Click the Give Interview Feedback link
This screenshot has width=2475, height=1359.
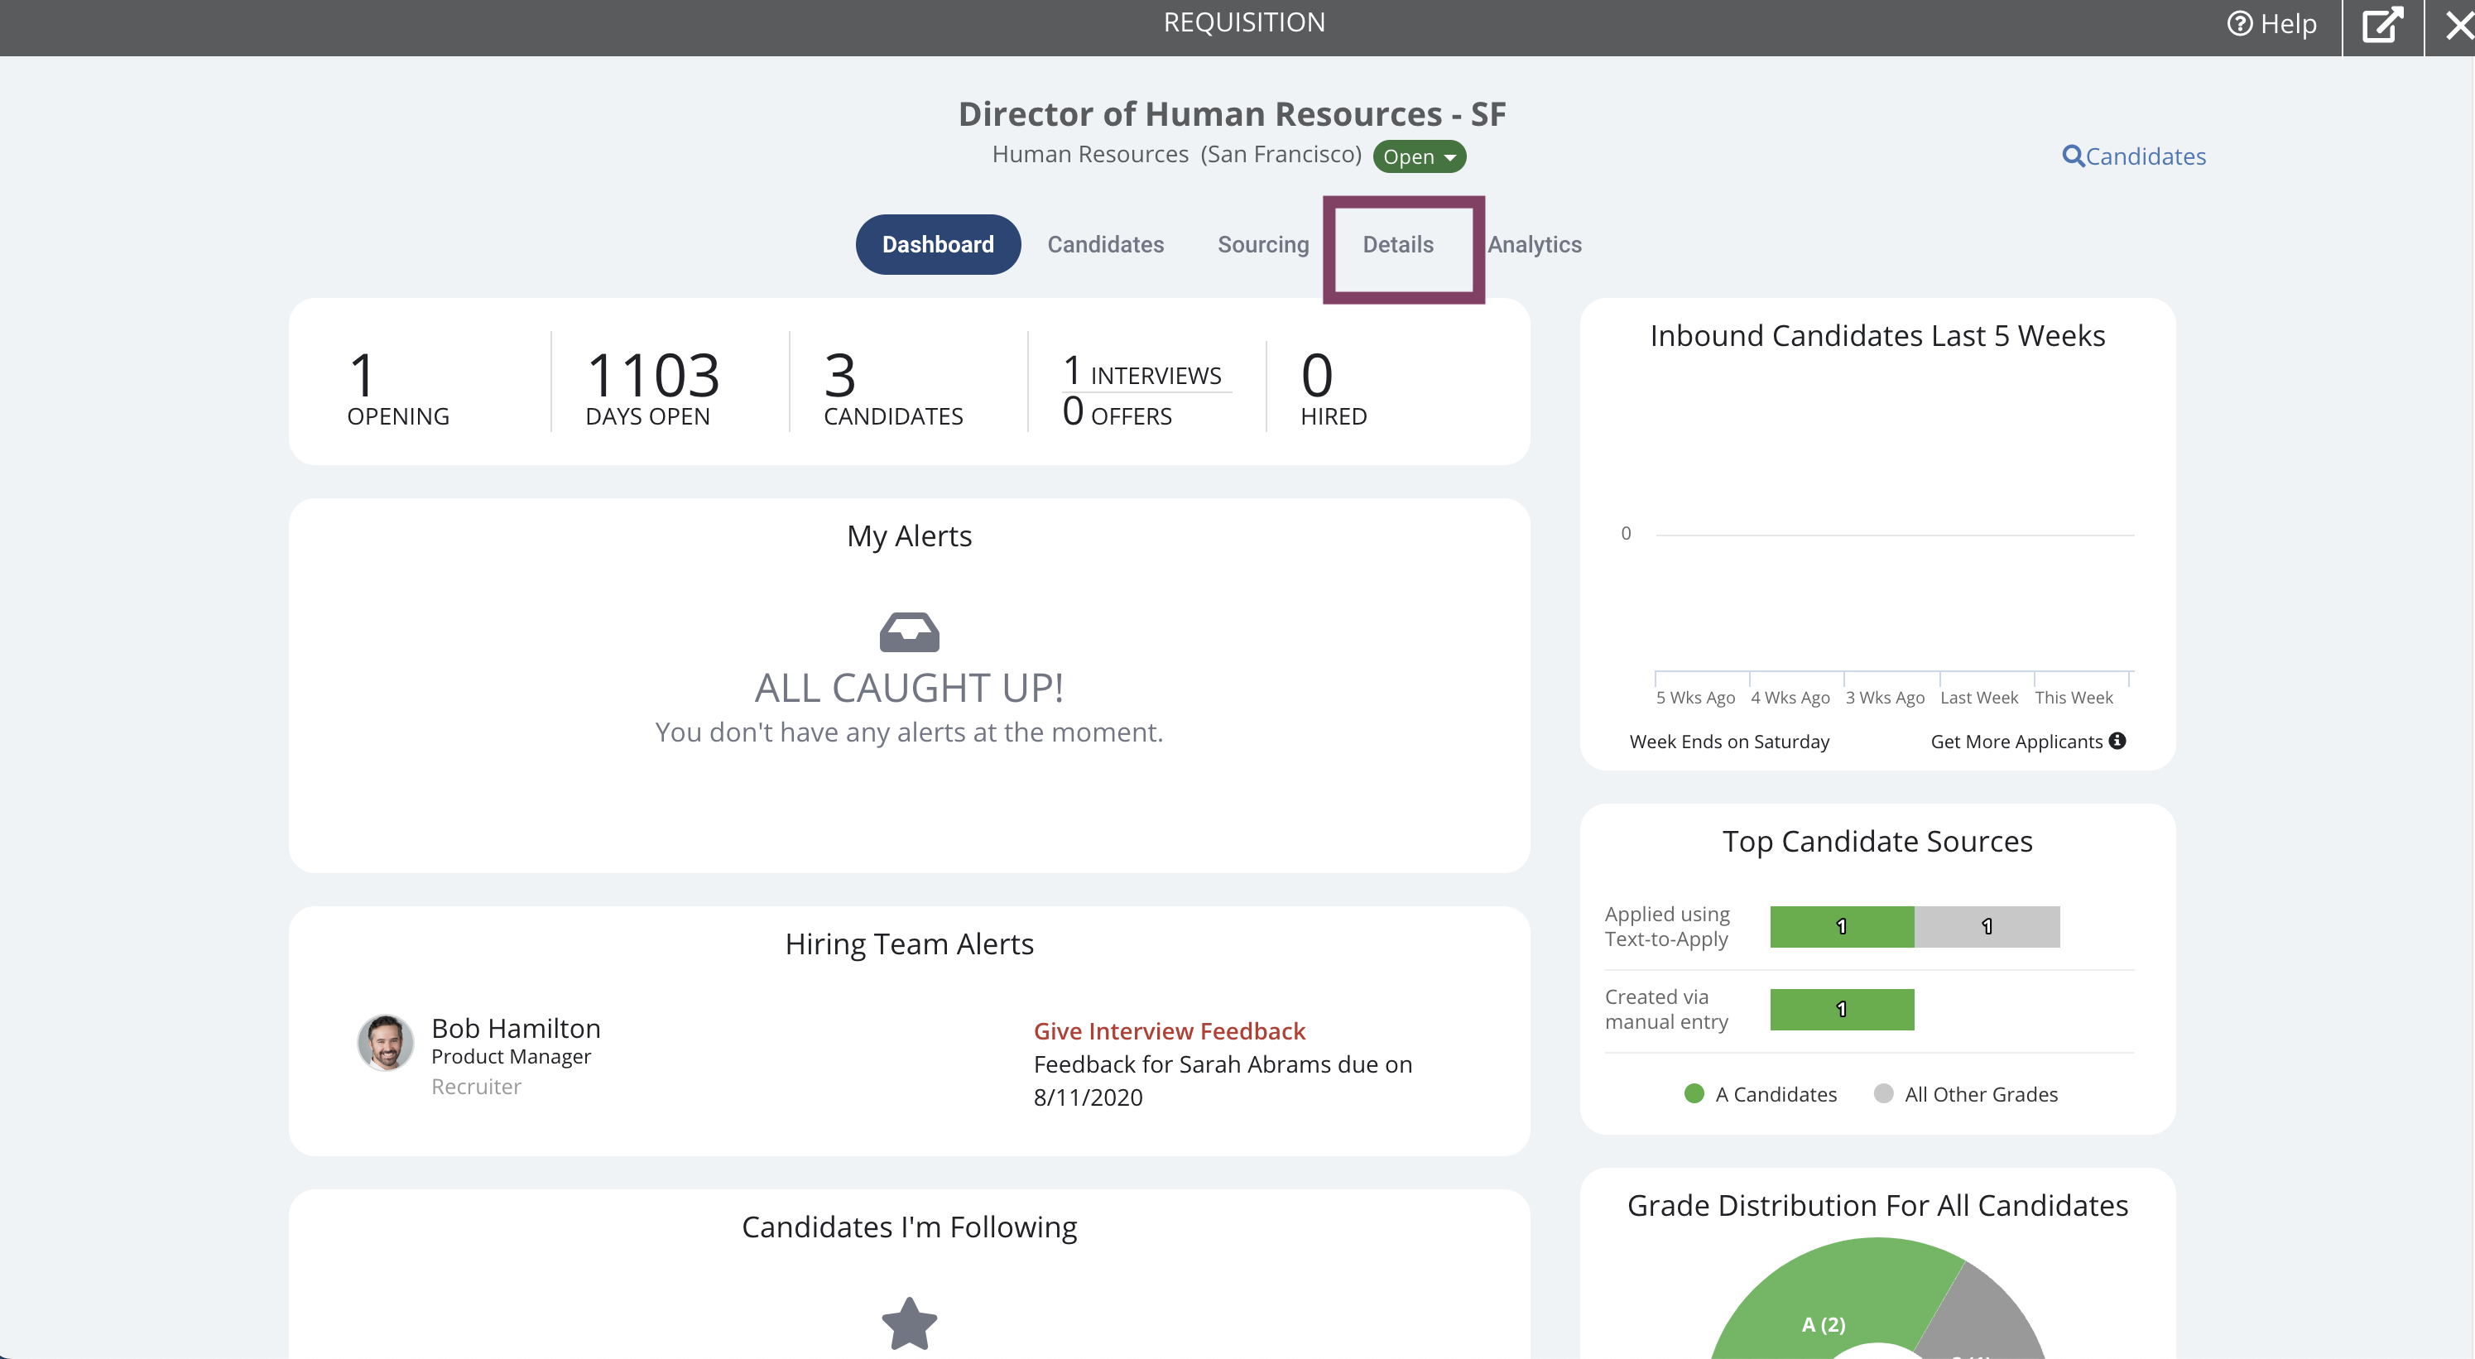pos(1168,1030)
